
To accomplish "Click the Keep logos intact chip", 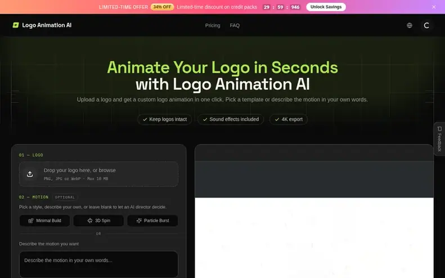I will point(165,119).
